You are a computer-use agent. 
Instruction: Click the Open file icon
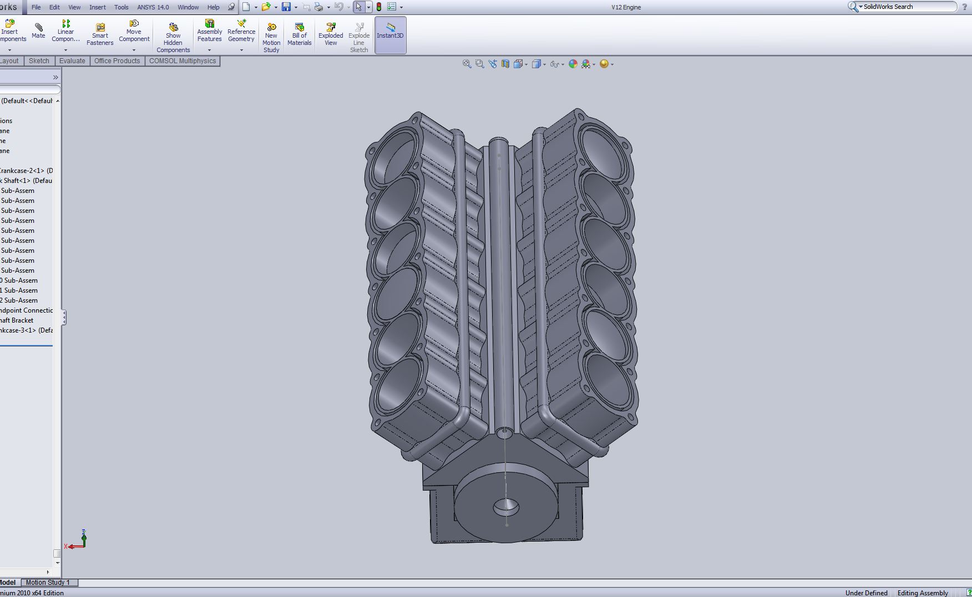pyautogui.click(x=266, y=7)
